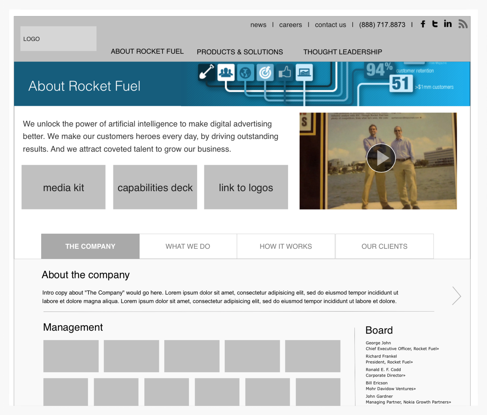
Task: Open the news link
Action: (258, 25)
